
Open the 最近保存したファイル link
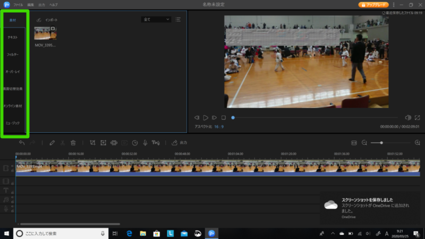402,13
